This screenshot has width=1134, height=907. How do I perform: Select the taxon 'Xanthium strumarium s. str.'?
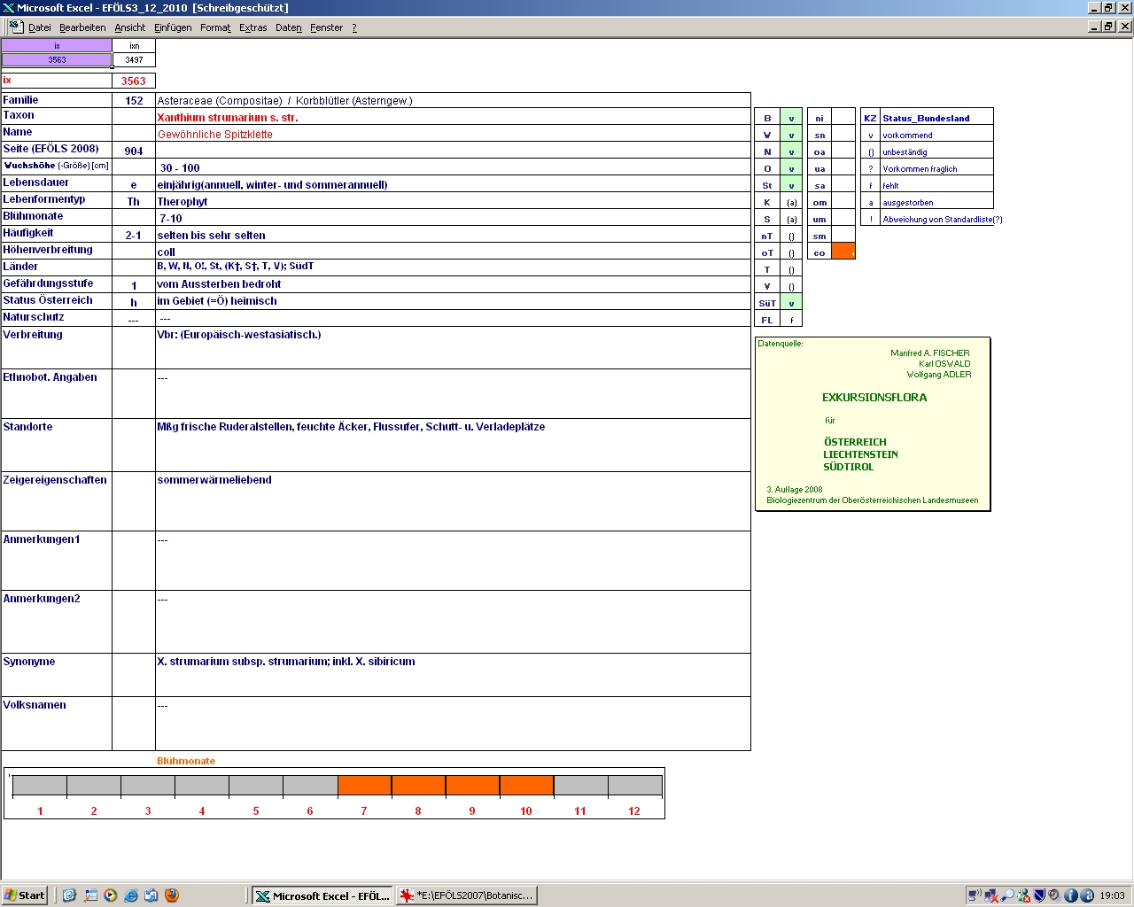click(228, 118)
